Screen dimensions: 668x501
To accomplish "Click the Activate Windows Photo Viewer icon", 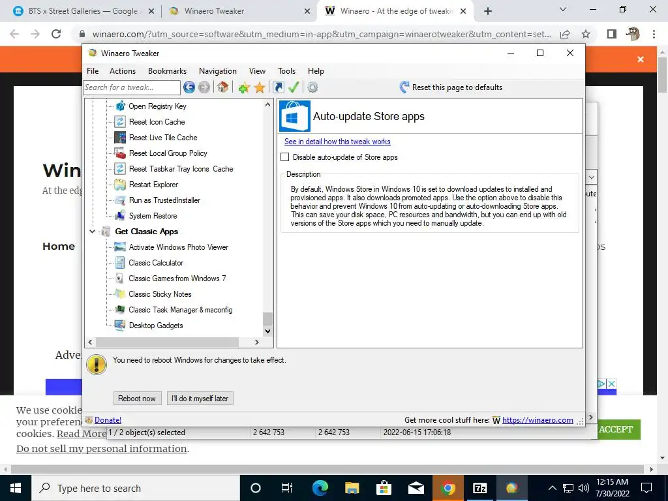I will click(120, 247).
